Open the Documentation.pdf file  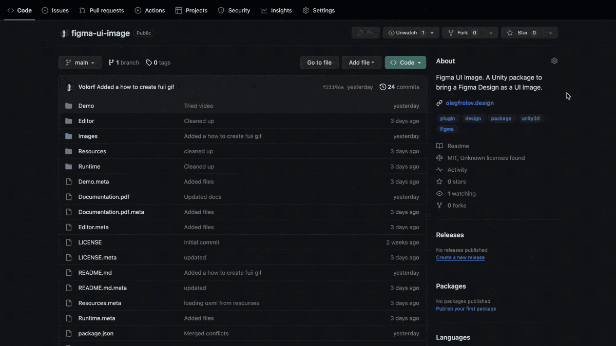[104, 197]
